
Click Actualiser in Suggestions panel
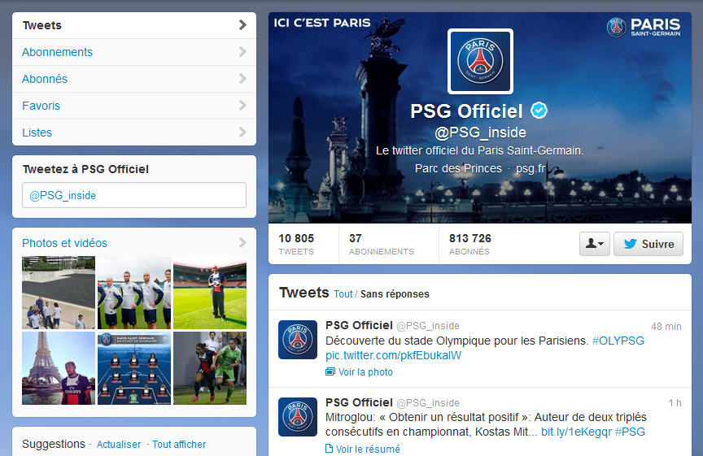click(119, 445)
